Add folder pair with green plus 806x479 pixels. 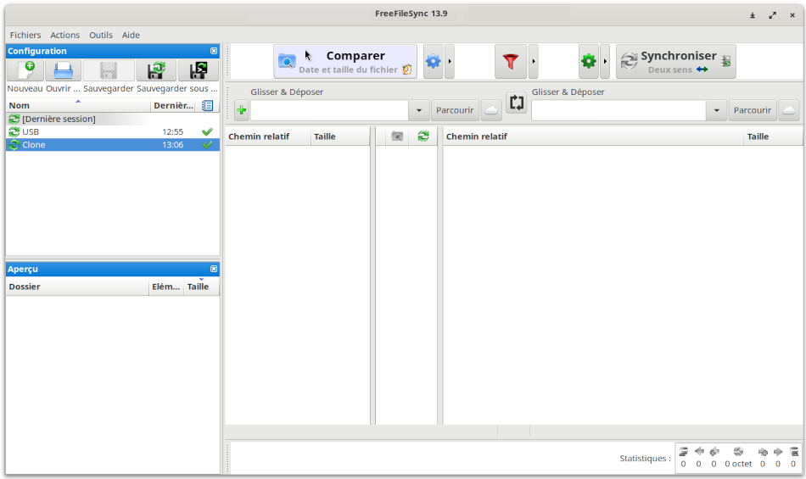[x=242, y=110]
